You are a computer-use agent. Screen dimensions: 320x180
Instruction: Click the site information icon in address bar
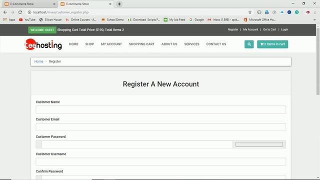pyautogui.click(x=29, y=12)
